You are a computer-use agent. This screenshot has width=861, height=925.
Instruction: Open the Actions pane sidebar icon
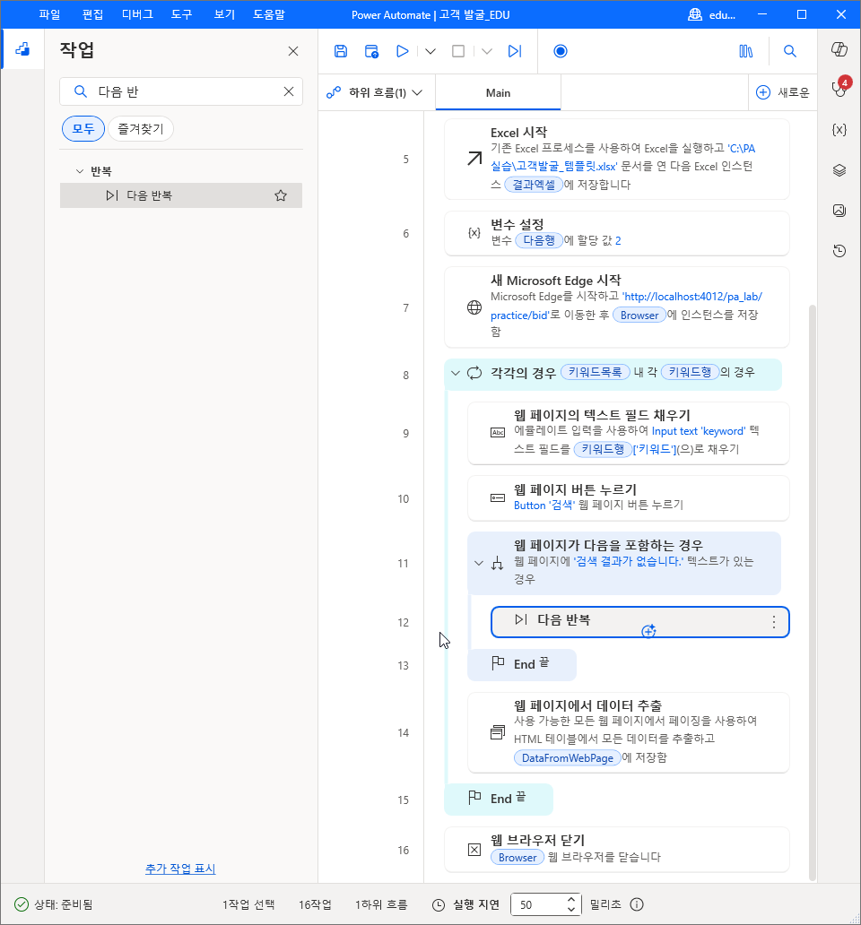coord(22,49)
